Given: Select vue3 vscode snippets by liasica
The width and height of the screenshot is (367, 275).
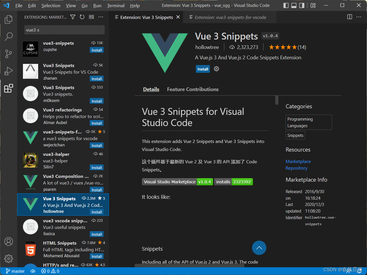Looking at the screenshot, I should point(63,227).
